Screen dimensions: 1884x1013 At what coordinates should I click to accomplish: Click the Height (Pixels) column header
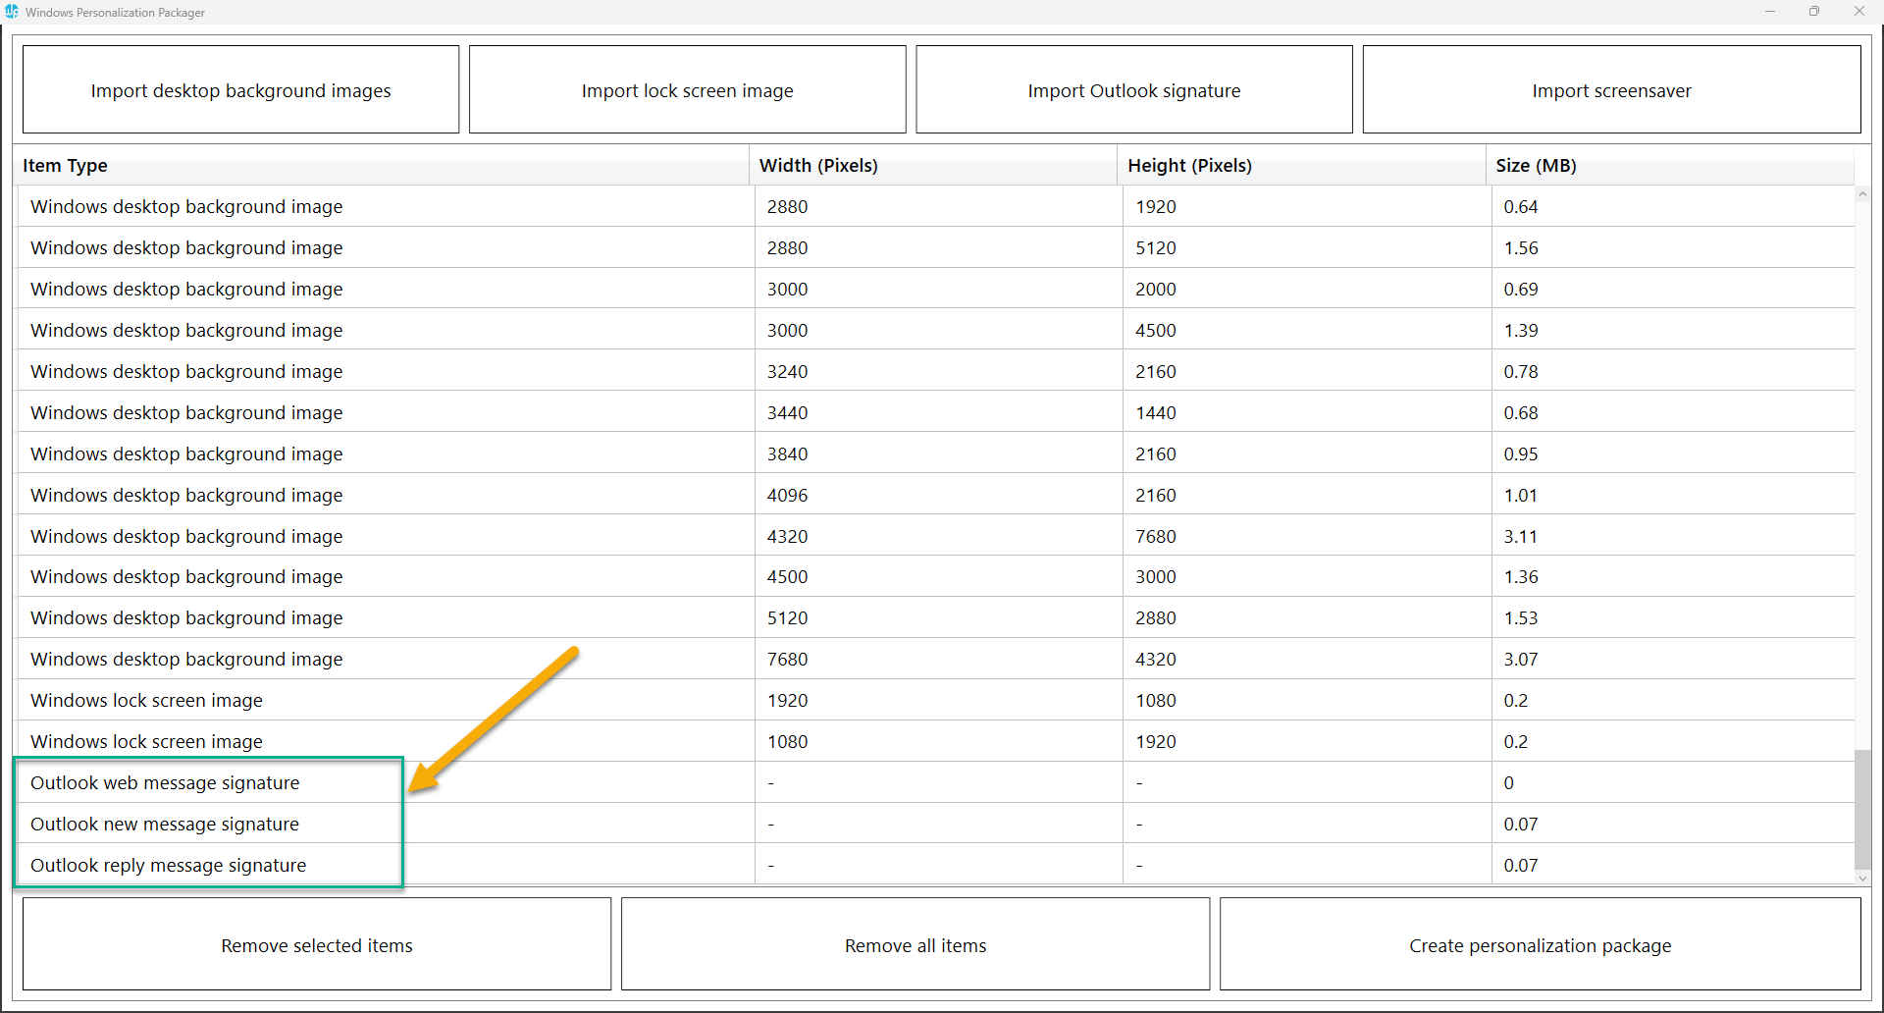point(1300,166)
